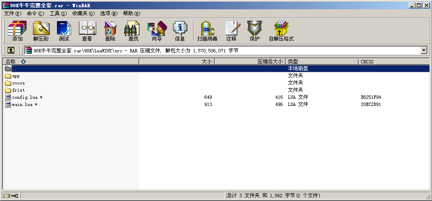The width and height of the screenshot is (432, 201).
Task: Run the Test (测试) archive tool
Action: 64,31
